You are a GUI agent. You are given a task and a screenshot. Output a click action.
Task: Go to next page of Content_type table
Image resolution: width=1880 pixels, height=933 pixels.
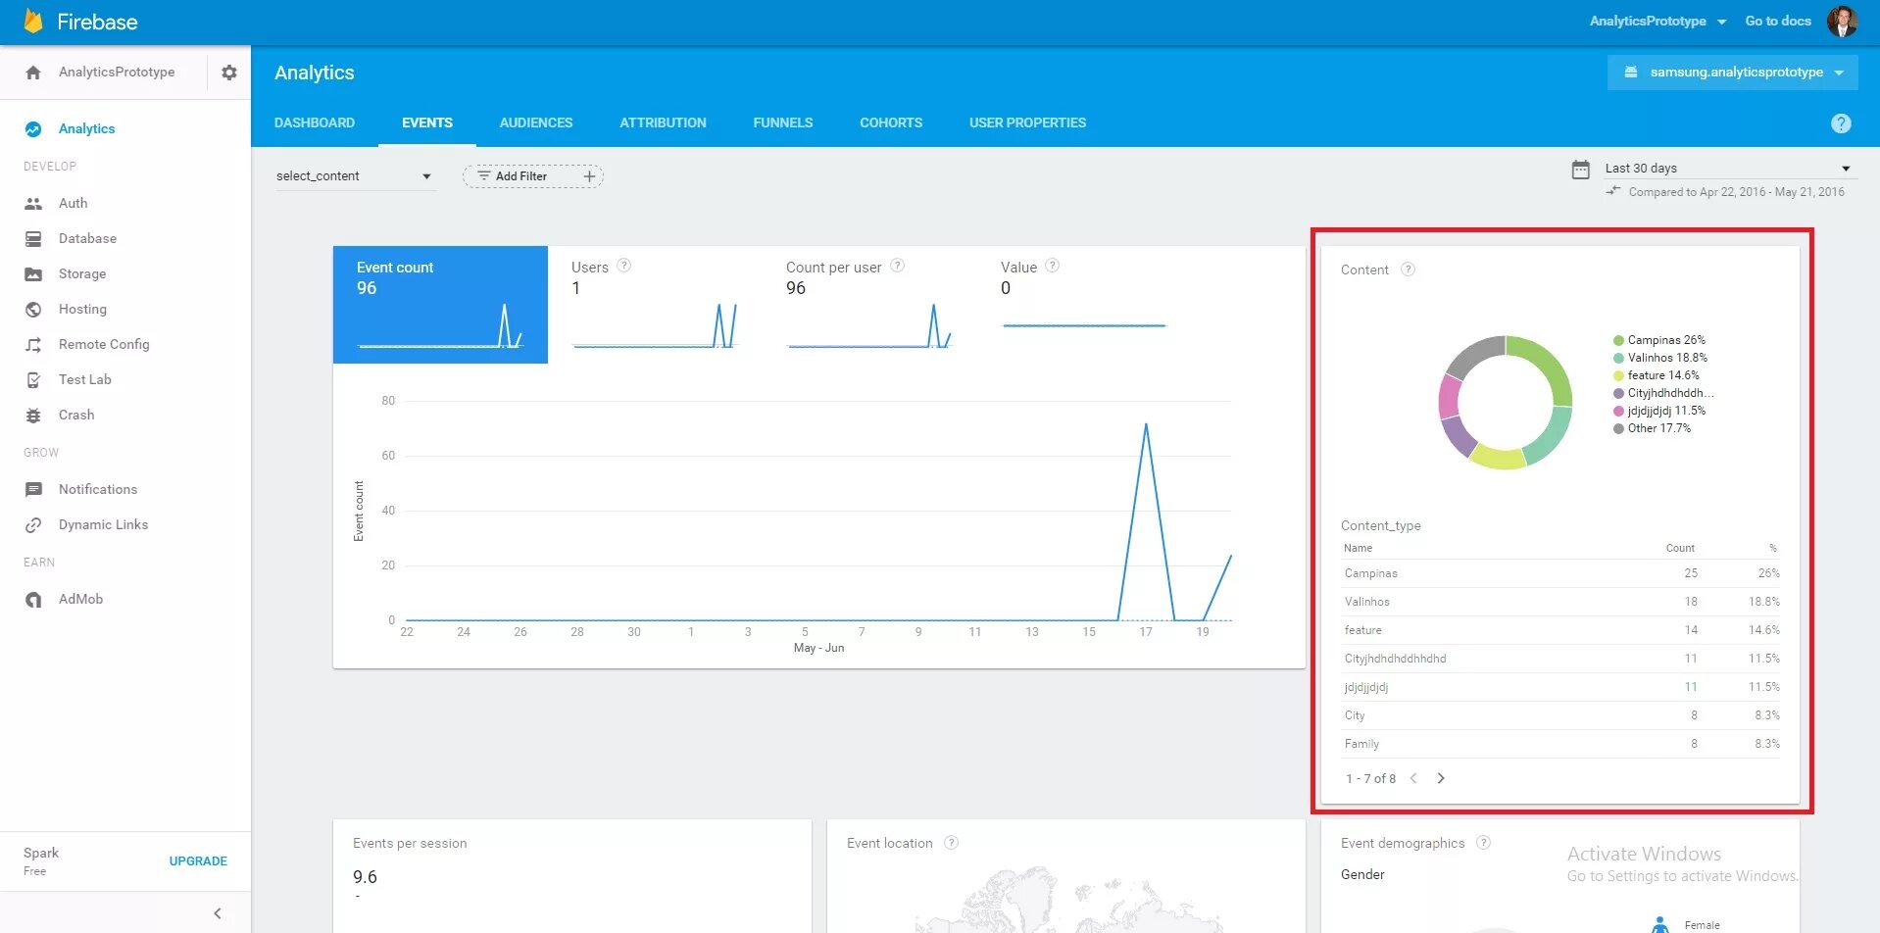1441,778
